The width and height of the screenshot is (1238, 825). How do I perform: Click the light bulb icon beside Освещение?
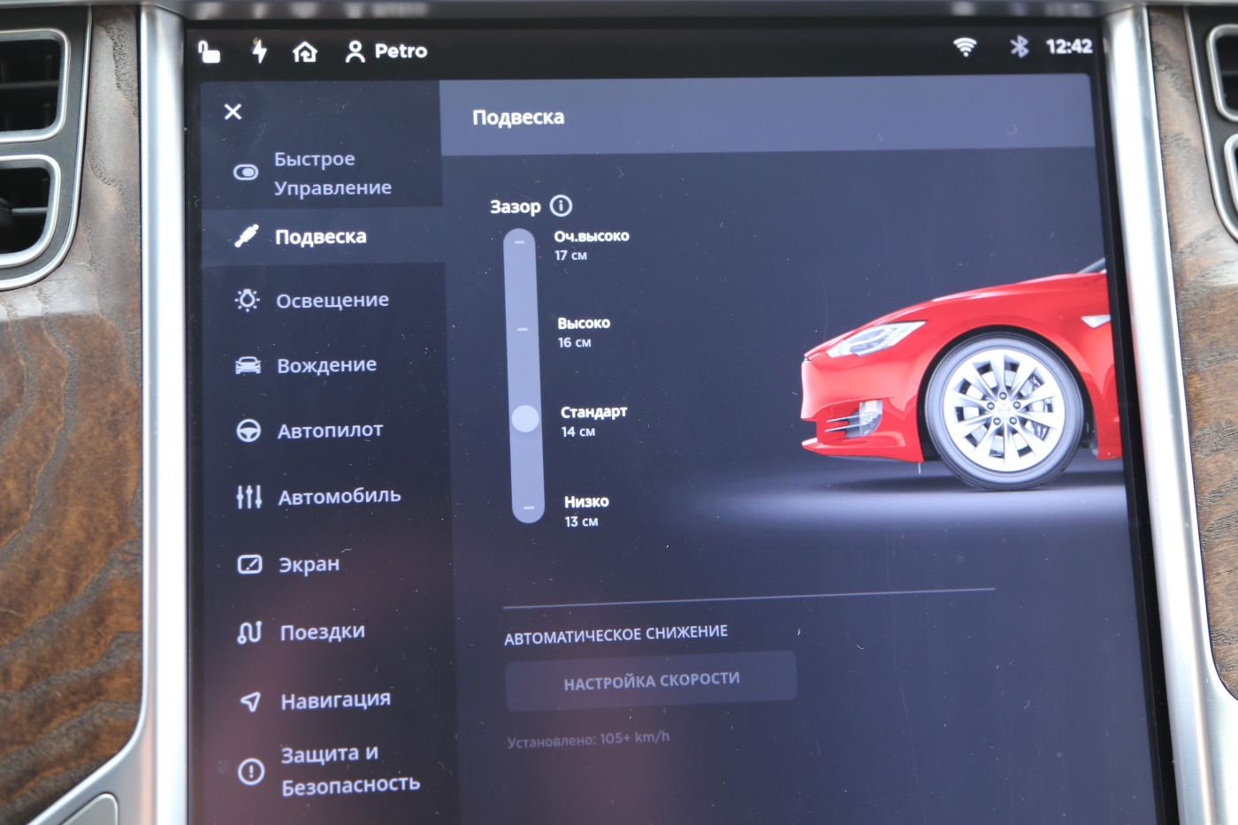click(248, 300)
